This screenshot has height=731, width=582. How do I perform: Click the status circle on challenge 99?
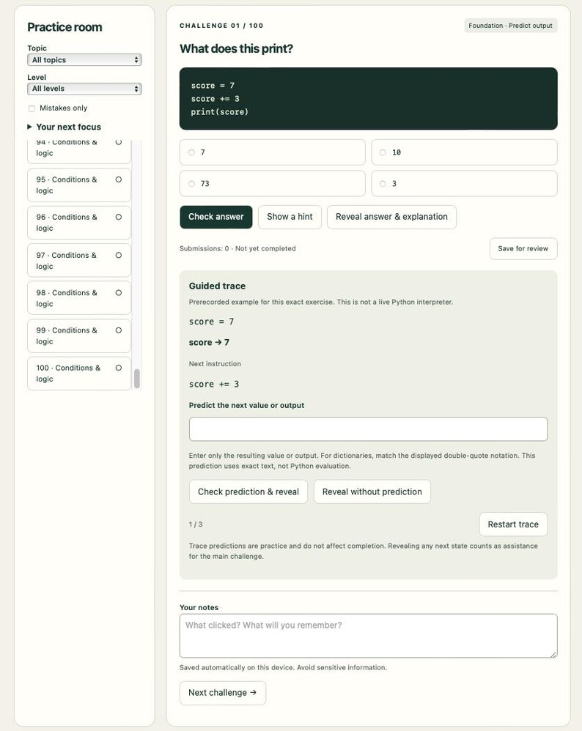tap(119, 330)
